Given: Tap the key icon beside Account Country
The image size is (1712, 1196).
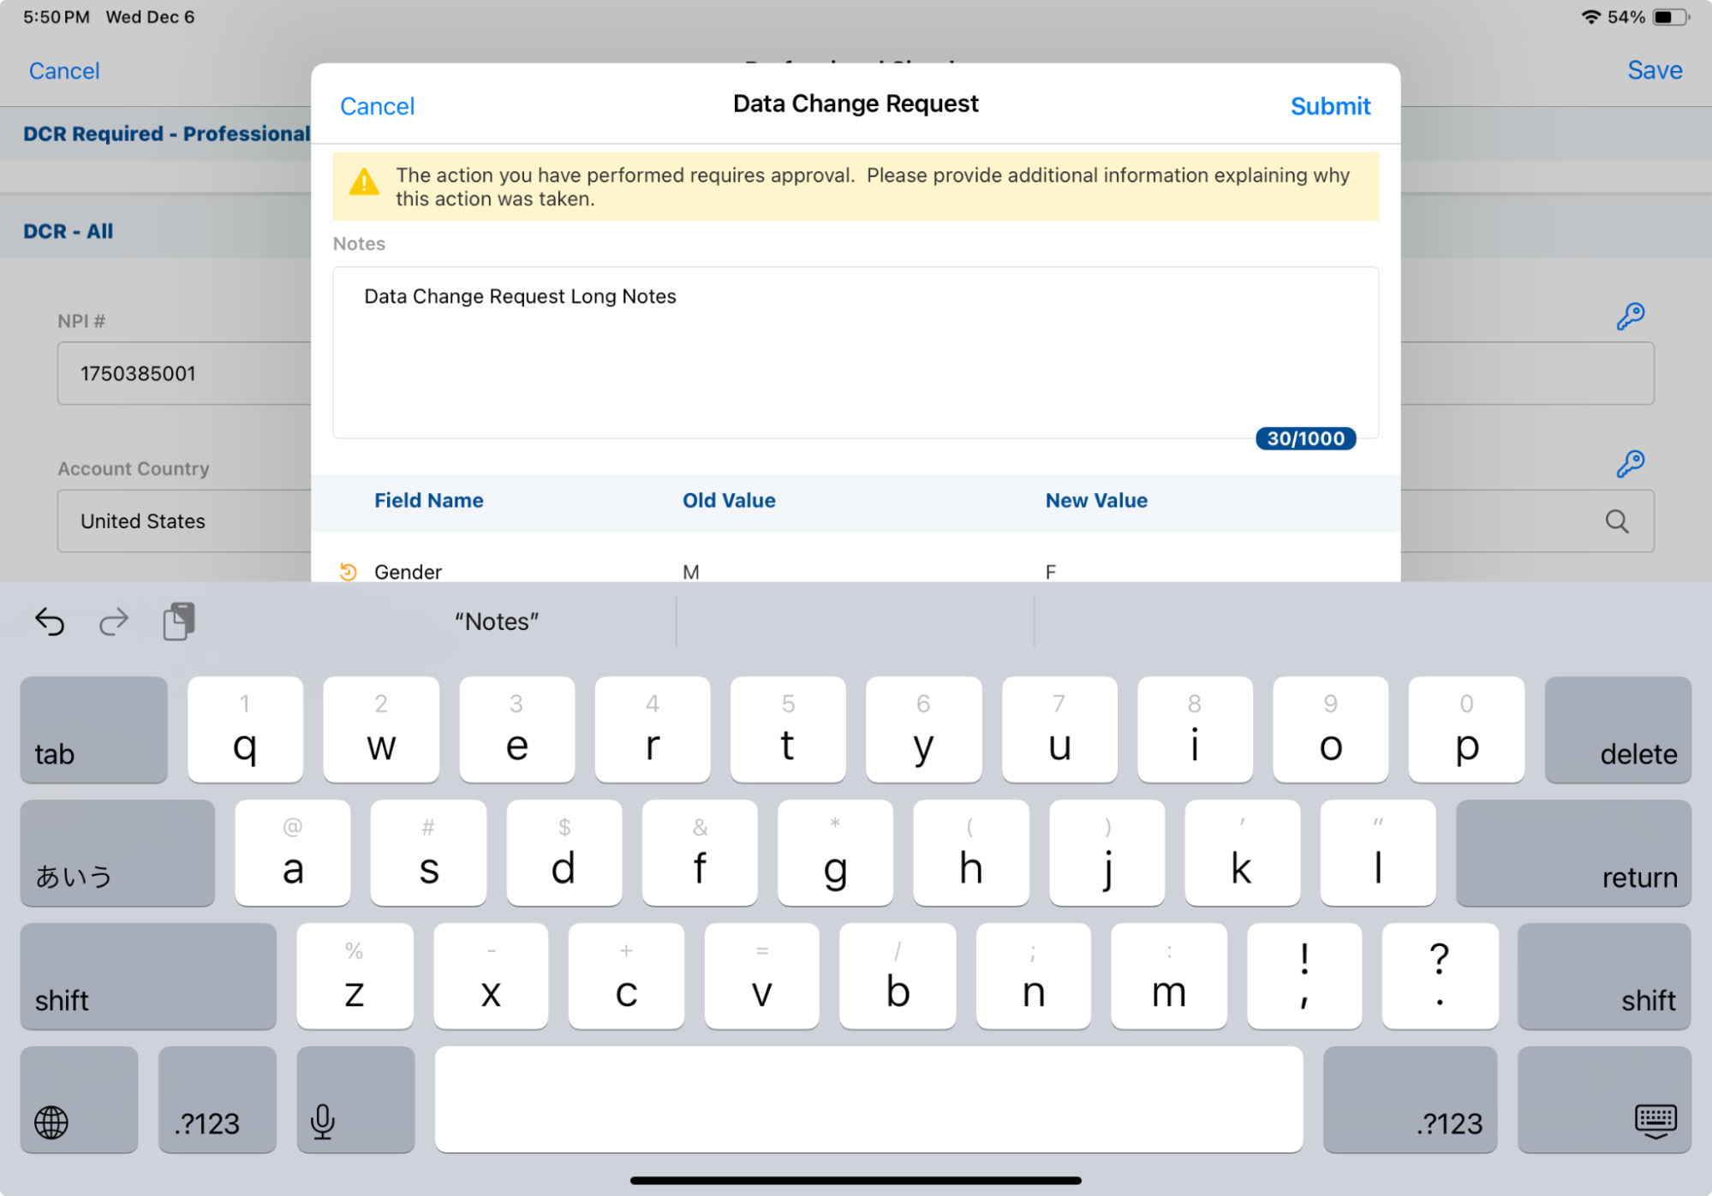Looking at the screenshot, I should (1630, 464).
